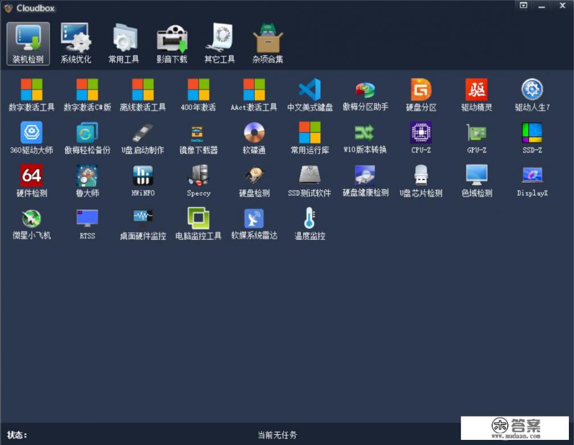574x445 pixels.
Task: Launch CPU-Z hardware tool
Action: (421, 137)
